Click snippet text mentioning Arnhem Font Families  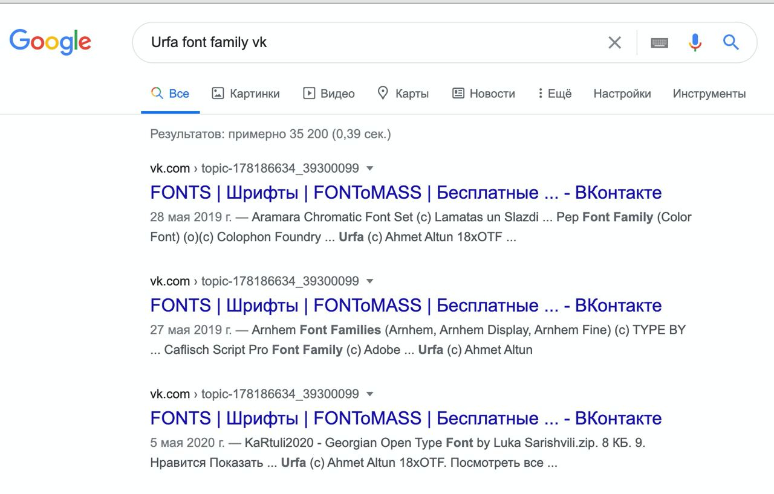[418, 340]
